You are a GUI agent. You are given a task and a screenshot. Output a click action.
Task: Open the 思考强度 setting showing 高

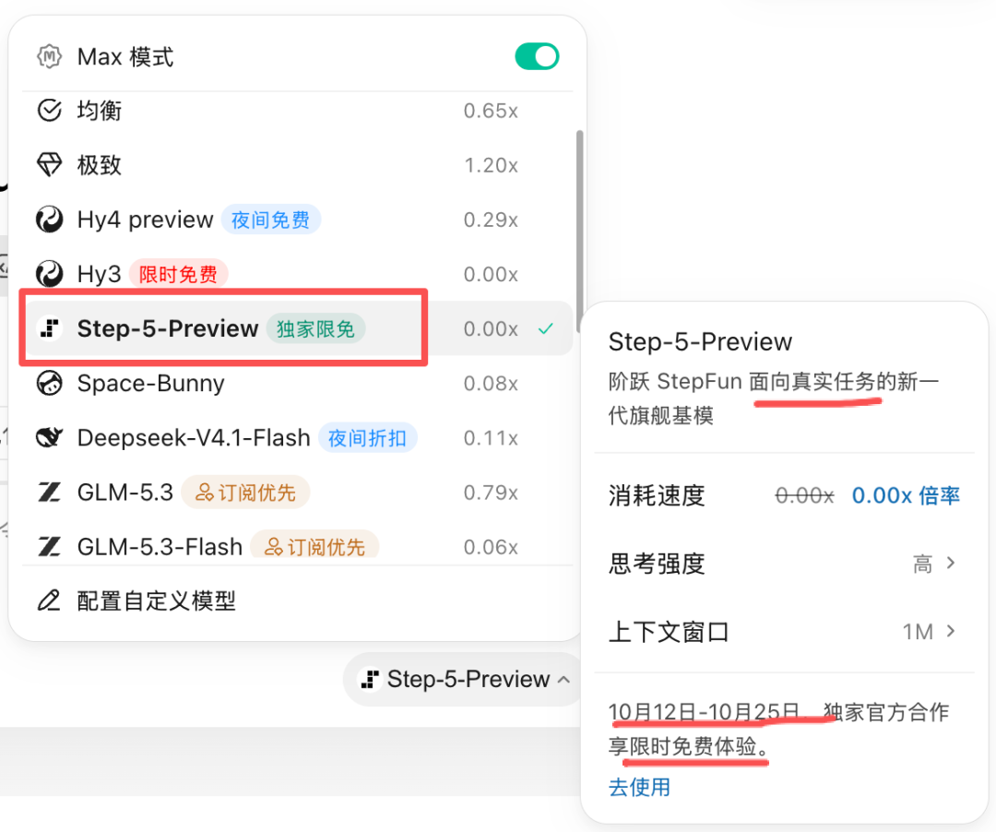(784, 564)
